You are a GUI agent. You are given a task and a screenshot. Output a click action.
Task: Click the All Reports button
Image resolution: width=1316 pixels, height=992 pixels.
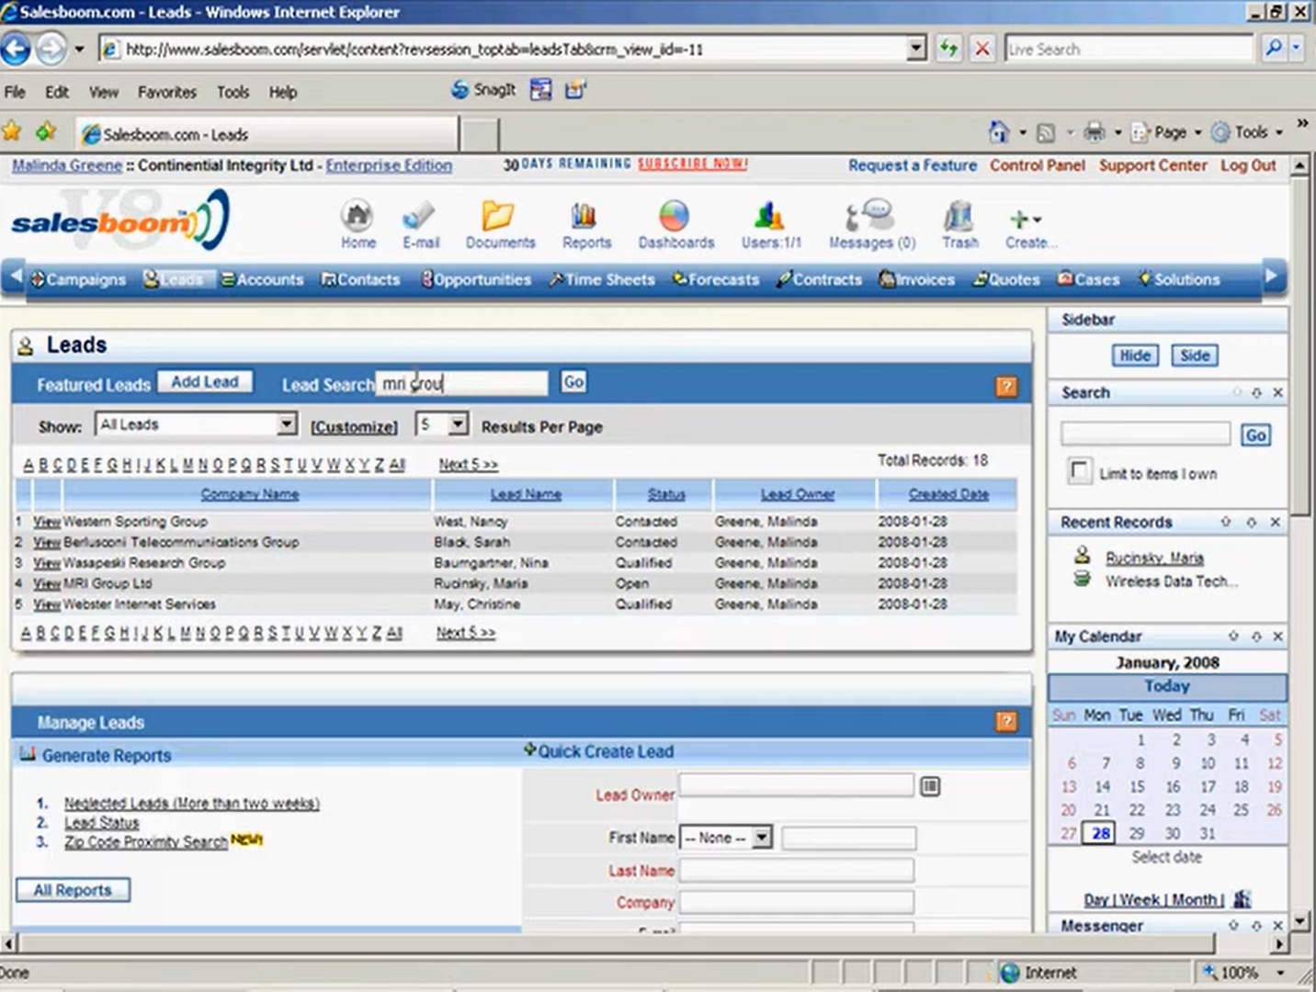tap(73, 890)
